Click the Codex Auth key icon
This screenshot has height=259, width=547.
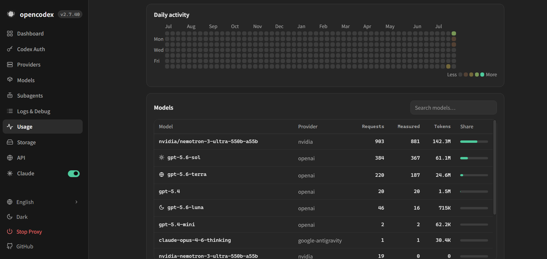coord(10,49)
